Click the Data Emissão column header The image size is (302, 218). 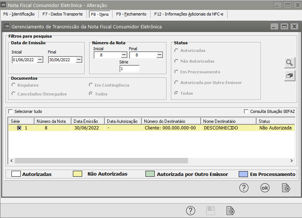[87, 121]
